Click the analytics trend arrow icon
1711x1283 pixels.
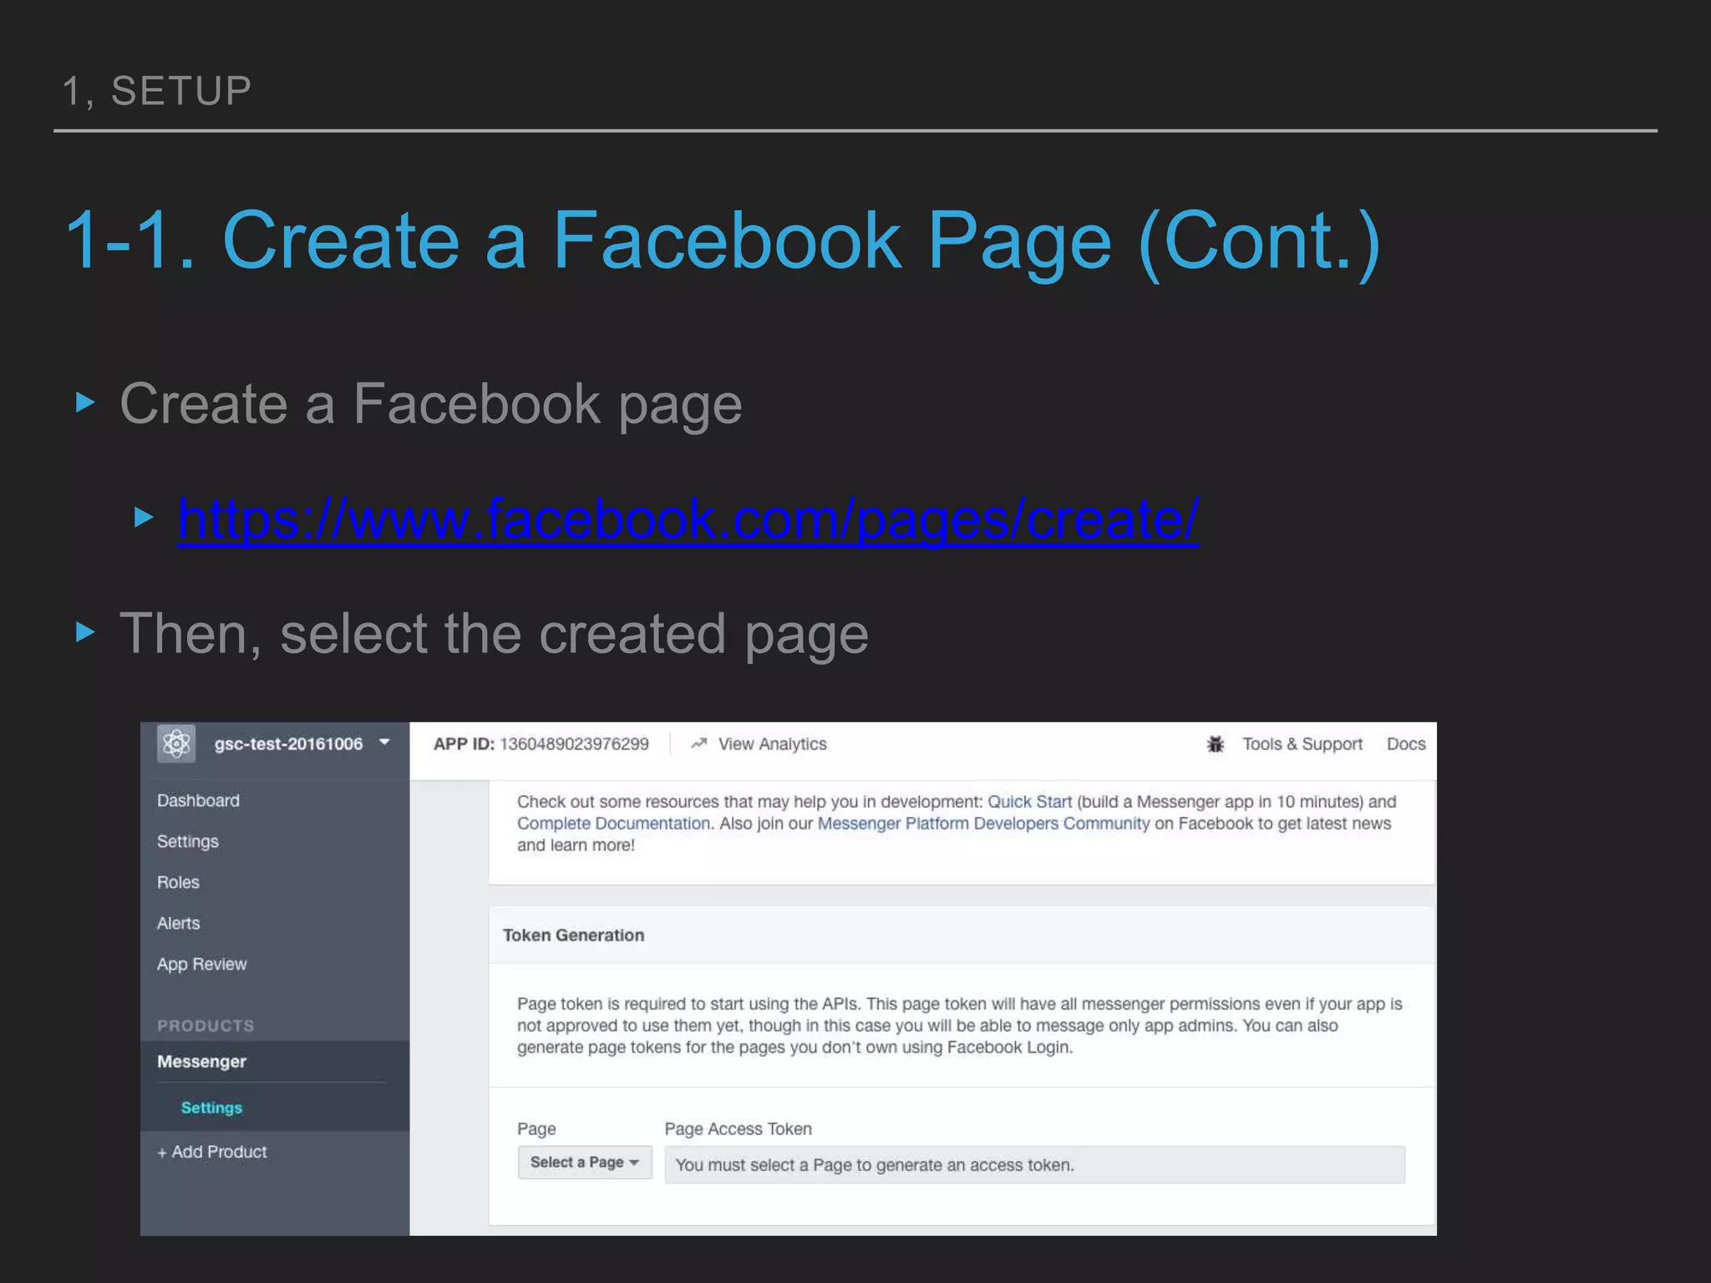coord(699,743)
